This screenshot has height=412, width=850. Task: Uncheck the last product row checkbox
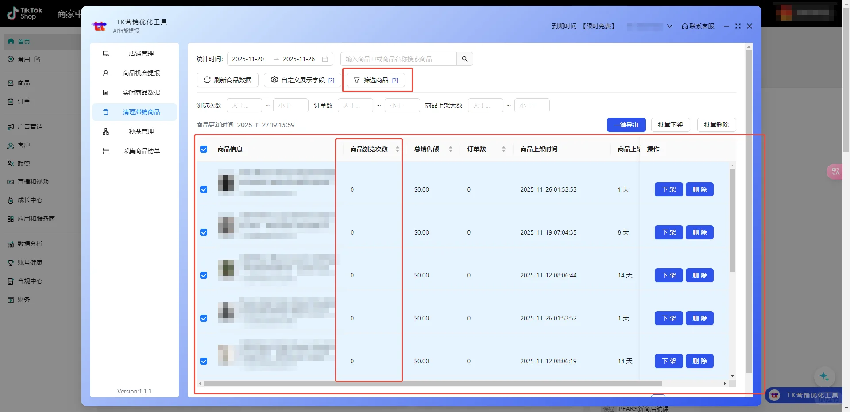[x=204, y=361]
